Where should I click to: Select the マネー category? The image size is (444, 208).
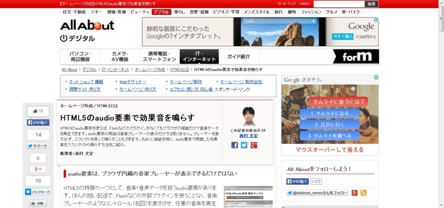[97, 12]
